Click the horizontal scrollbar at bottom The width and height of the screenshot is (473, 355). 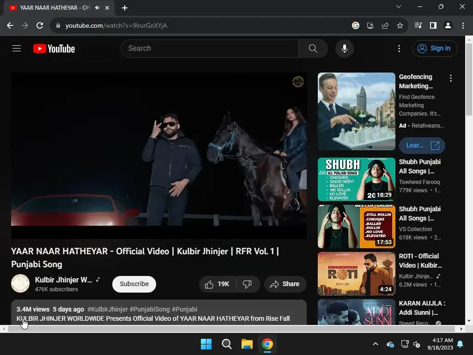click(x=231, y=329)
